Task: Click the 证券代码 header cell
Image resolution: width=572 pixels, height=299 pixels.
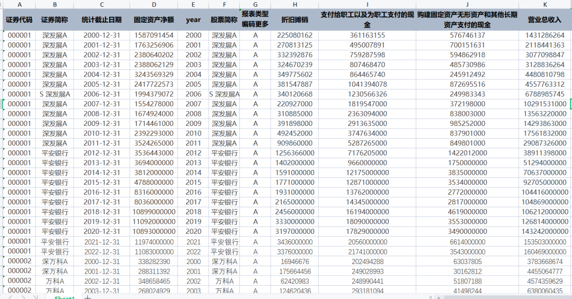Action: (20, 20)
